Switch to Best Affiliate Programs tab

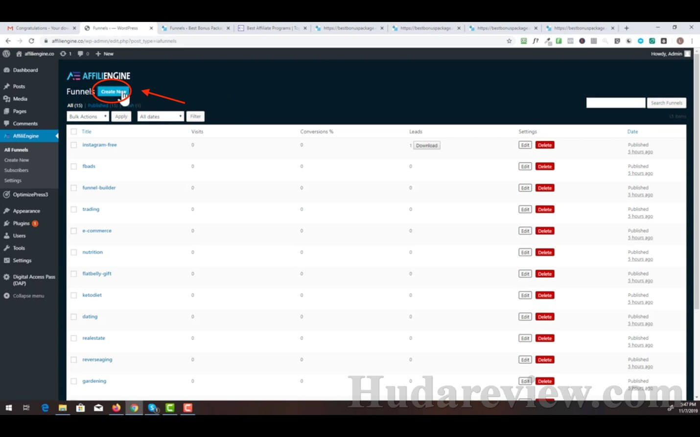tap(272, 28)
